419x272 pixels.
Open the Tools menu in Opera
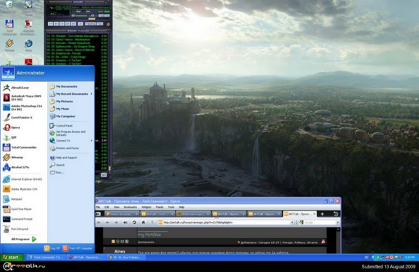[171, 207]
